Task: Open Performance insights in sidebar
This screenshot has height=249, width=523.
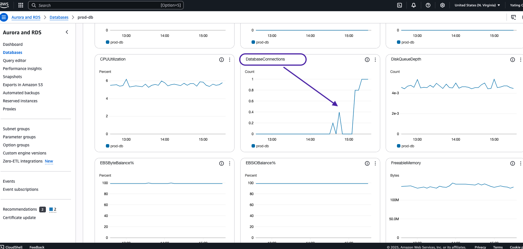Action: [x=22, y=69]
